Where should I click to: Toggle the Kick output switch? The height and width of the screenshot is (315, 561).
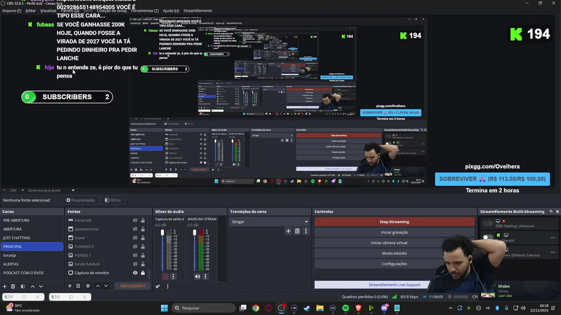[487, 238]
